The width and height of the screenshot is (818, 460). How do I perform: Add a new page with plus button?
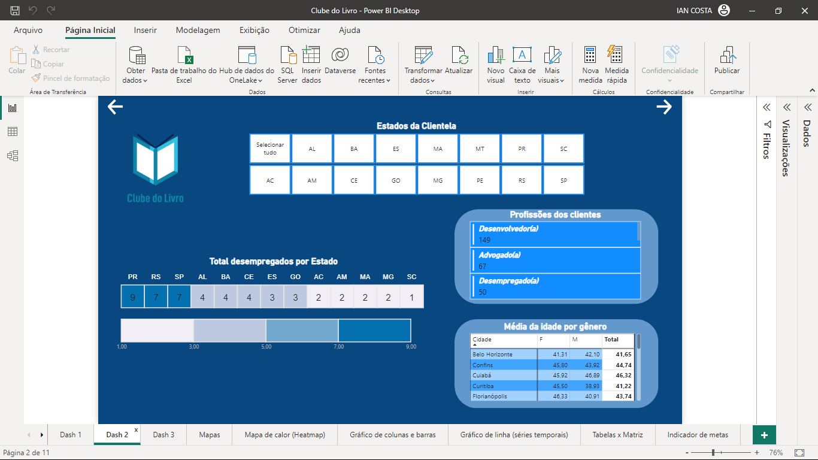(x=764, y=435)
